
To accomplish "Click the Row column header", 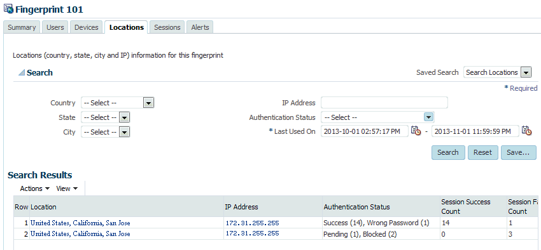I will click(x=22, y=207).
